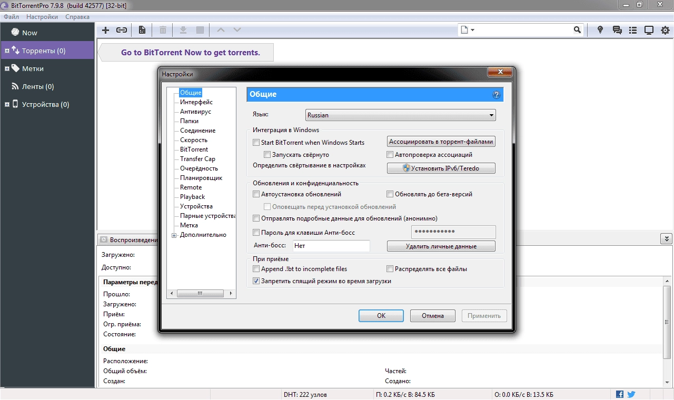Image resolution: width=674 pixels, height=400 pixels.
Task: Click the Add Torrent plus icon
Action: point(105,30)
